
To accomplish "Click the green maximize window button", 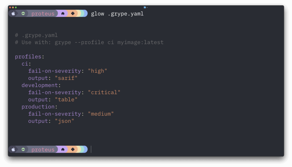I will [x=16, y=7].
